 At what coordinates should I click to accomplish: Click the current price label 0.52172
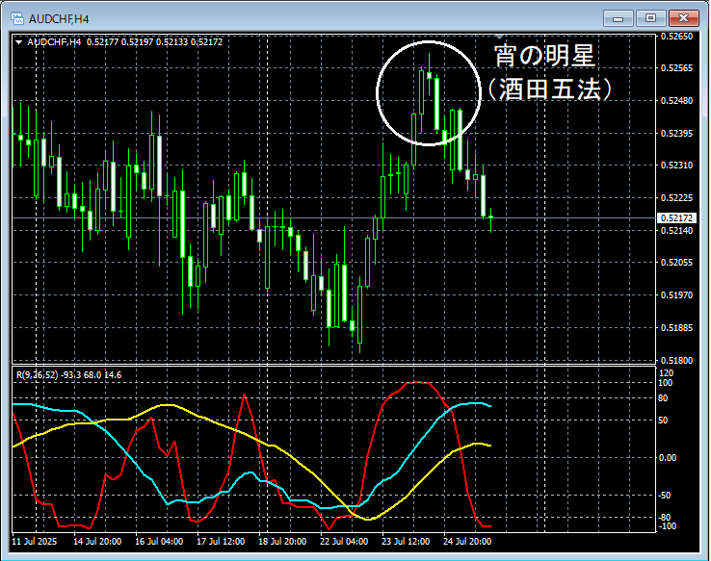pos(676,218)
